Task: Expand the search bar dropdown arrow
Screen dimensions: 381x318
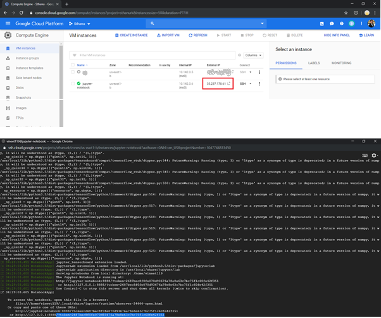Action: pos(262,23)
